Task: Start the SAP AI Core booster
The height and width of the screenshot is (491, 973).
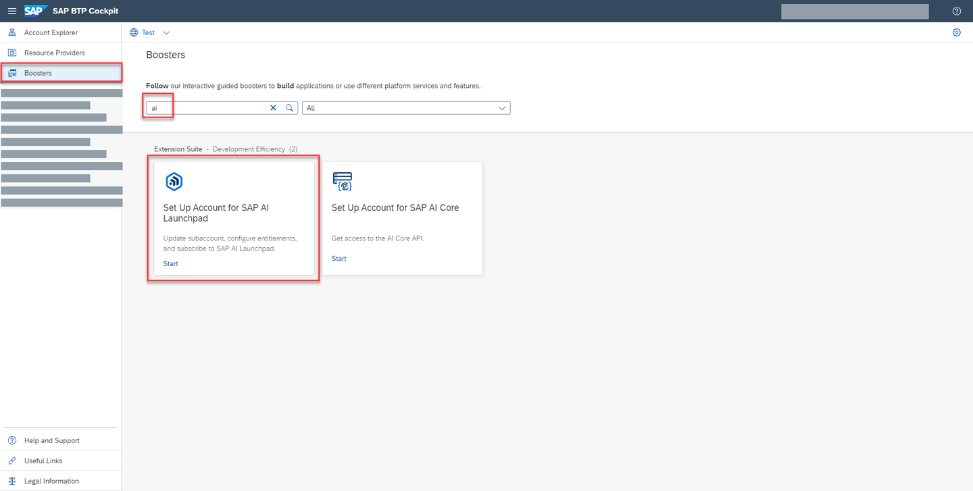Action: [x=339, y=259]
